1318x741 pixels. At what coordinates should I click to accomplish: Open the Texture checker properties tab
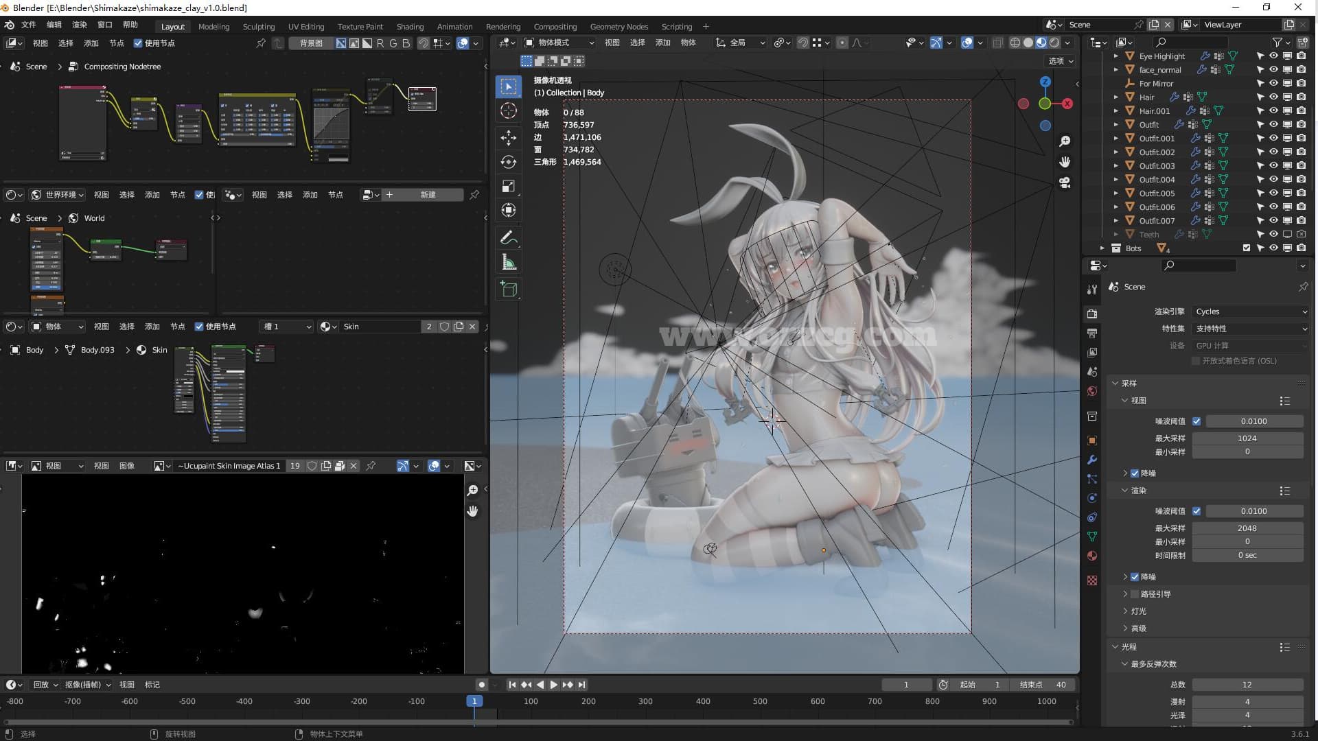coord(1092,580)
